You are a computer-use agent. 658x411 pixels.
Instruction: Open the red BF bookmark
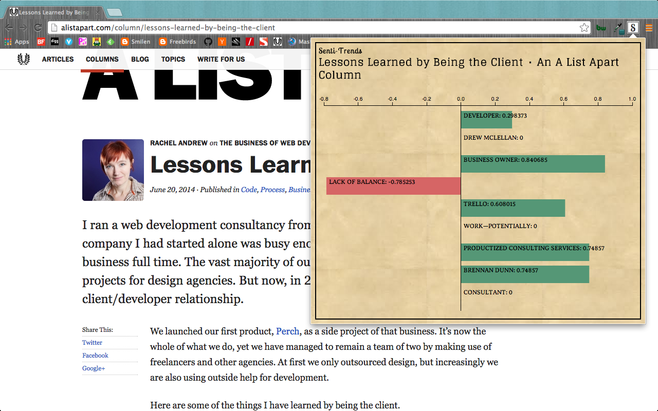tap(41, 42)
